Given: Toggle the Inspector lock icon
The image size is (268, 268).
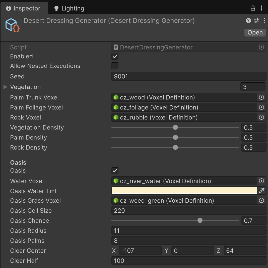Looking at the screenshot, I should pyautogui.click(x=253, y=8).
